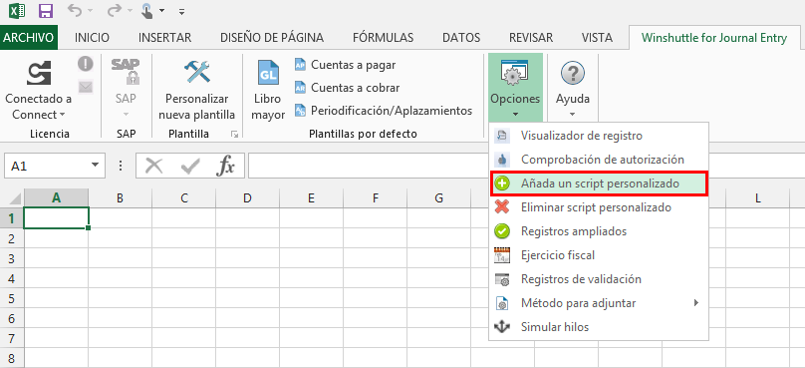Click the envelope mail icon in Licencia
805x368 pixels.
click(x=86, y=87)
